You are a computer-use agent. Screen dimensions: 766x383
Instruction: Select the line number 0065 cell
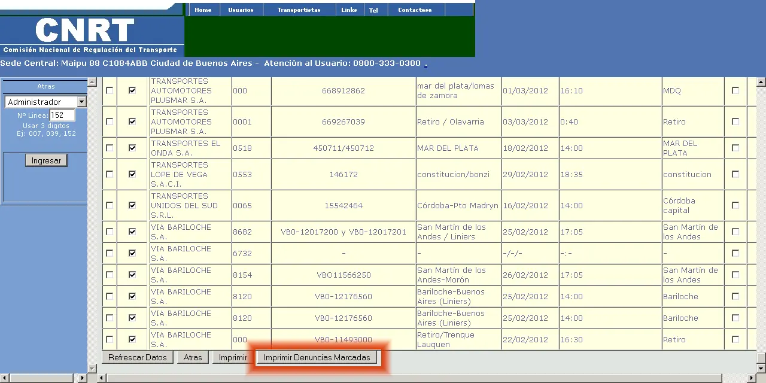(x=251, y=205)
